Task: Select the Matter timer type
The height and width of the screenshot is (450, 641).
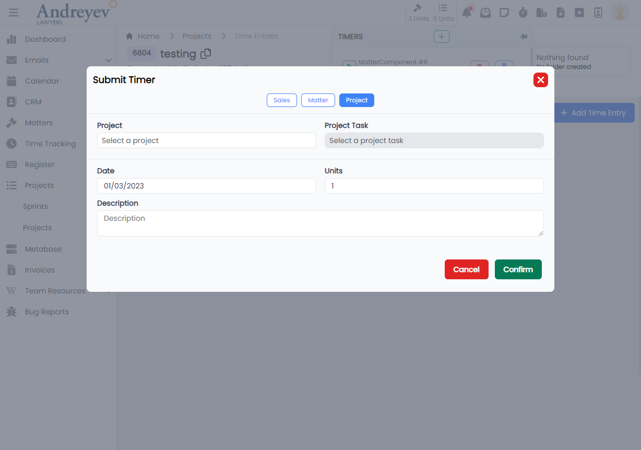Action: [318, 100]
